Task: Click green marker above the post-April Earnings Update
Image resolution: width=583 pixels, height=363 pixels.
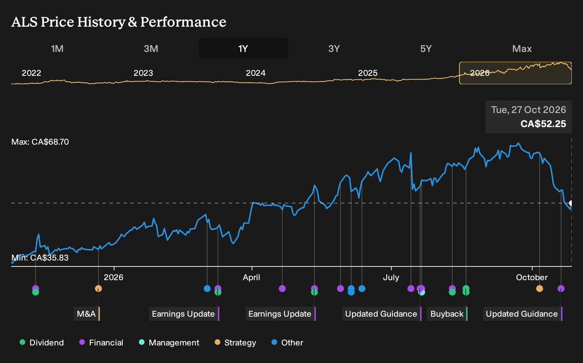Action: (314, 292)
